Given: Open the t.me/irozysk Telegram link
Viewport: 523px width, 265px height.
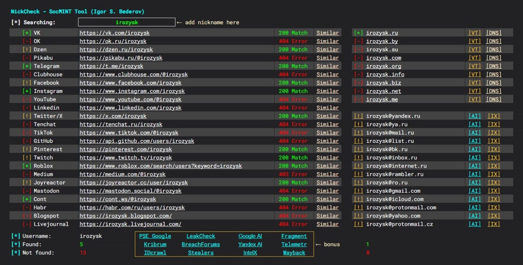Looking at the screenshot, I should [112, 66].
